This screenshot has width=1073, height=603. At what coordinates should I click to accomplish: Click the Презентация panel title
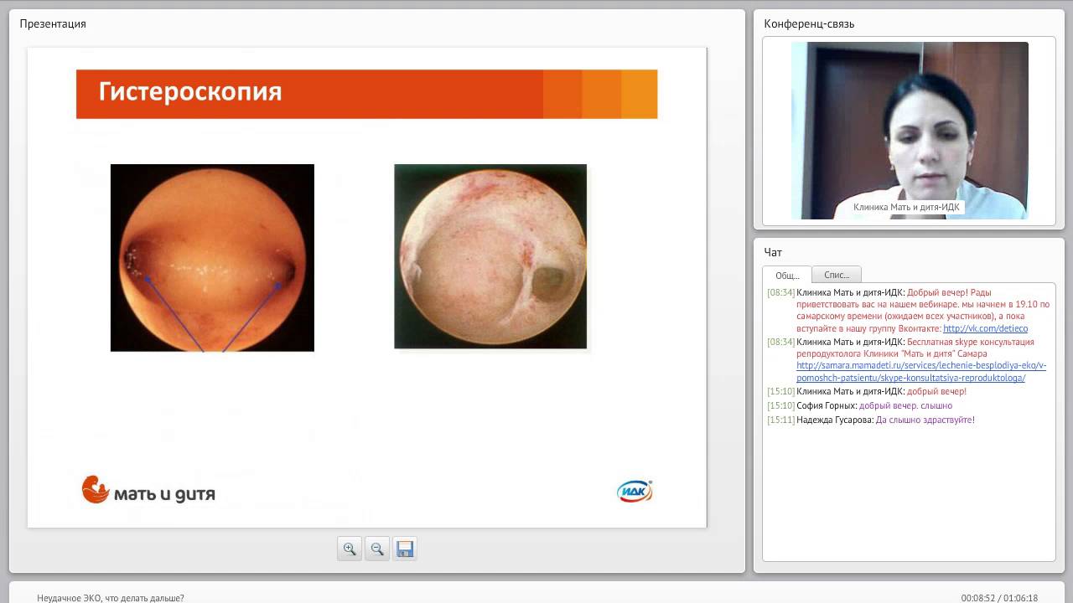click(53, 23)
